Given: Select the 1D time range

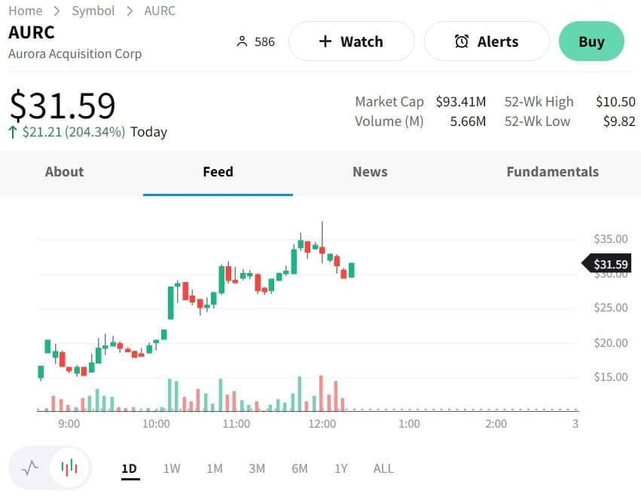Looking at the screenshot, I should pyautogui.click(x=130, y=468).
